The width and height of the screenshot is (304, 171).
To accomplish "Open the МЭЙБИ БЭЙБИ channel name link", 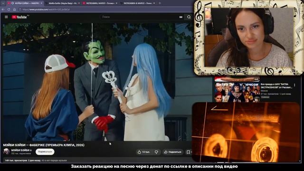I will pos(20,150).
